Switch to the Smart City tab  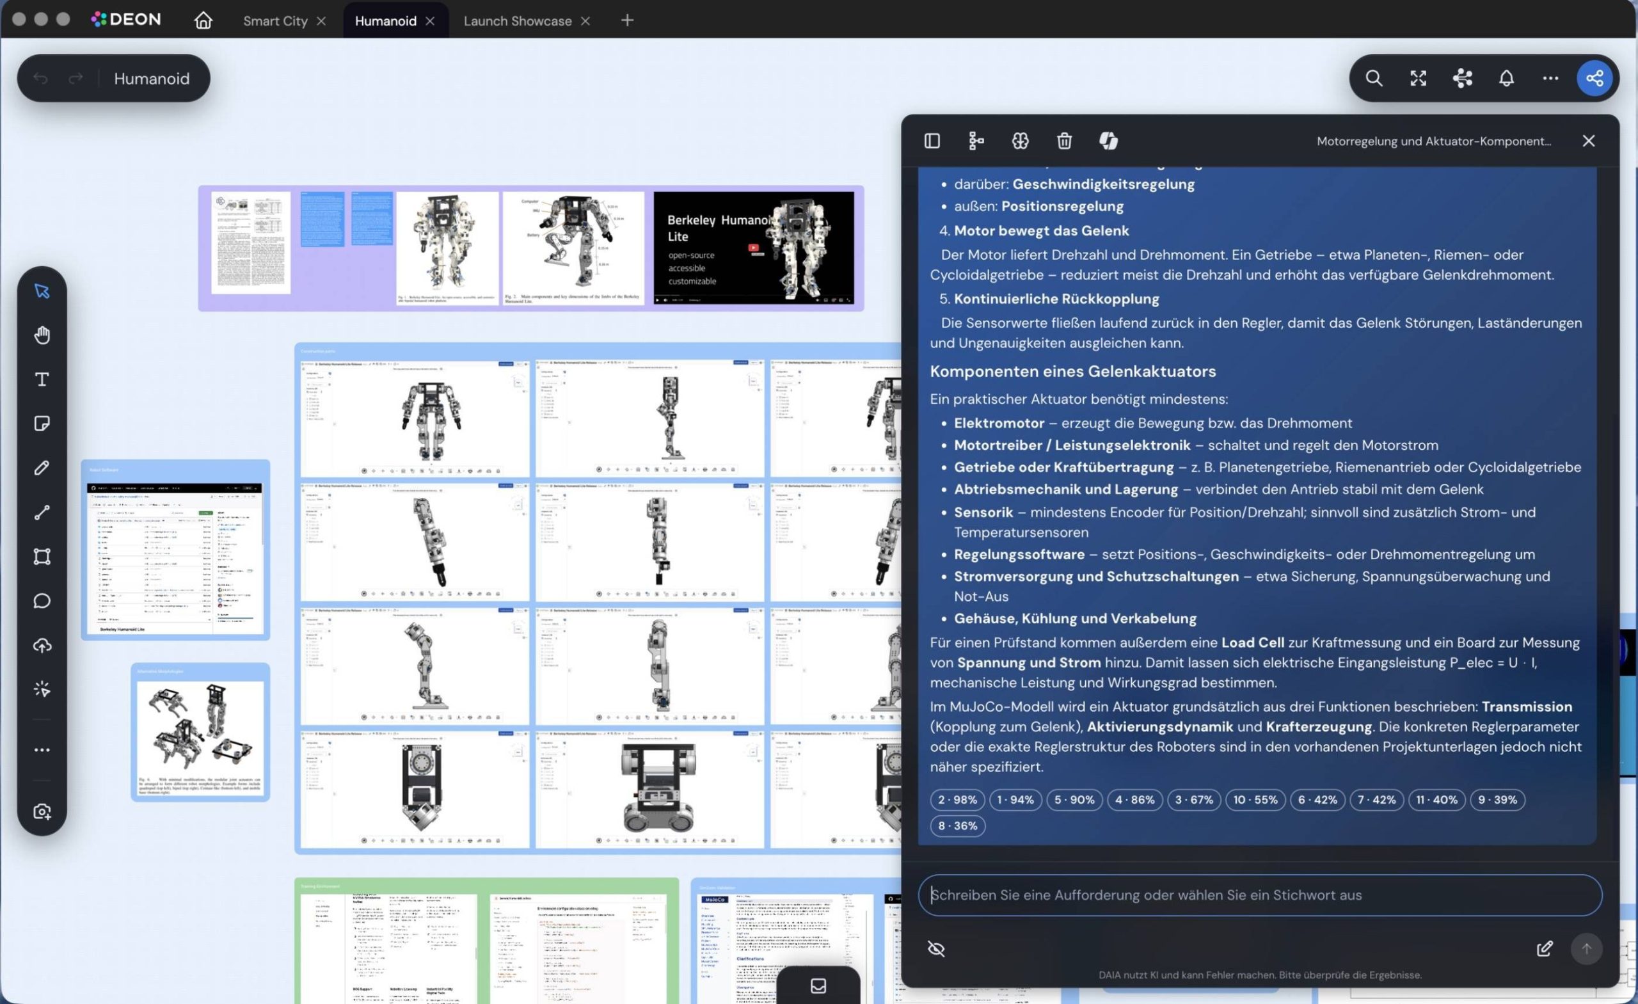[275, 20]
